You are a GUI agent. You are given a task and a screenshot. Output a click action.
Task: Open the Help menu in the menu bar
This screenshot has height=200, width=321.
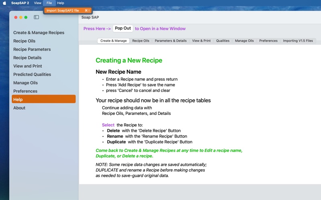[x=61, y=3]
